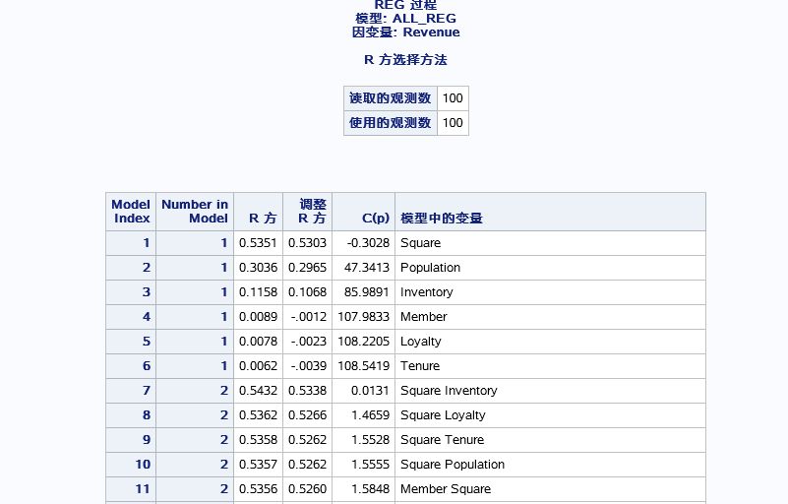Click the '模型中的变量' column header
788x504 pixels.
550,212
